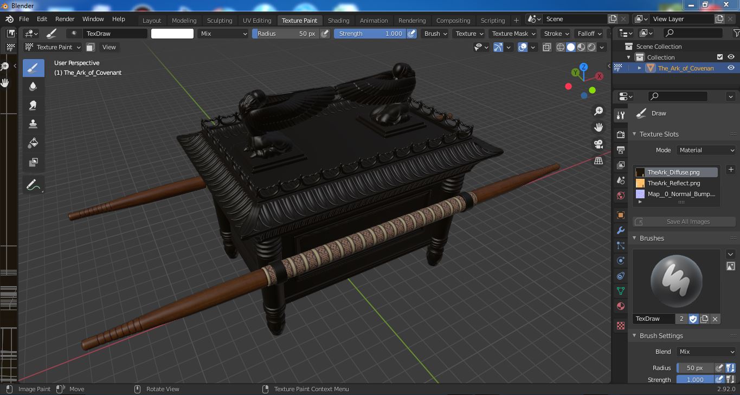Image resolution: width=740 pixels, height=395 pixels.
Task: Select the Draw brush tool
Action: [33, 68]
